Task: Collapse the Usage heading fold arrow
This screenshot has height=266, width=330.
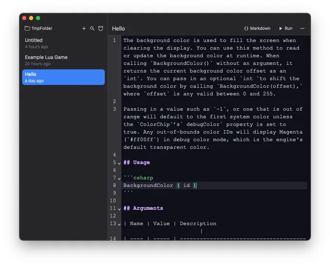Action: [x=119, y=163]
